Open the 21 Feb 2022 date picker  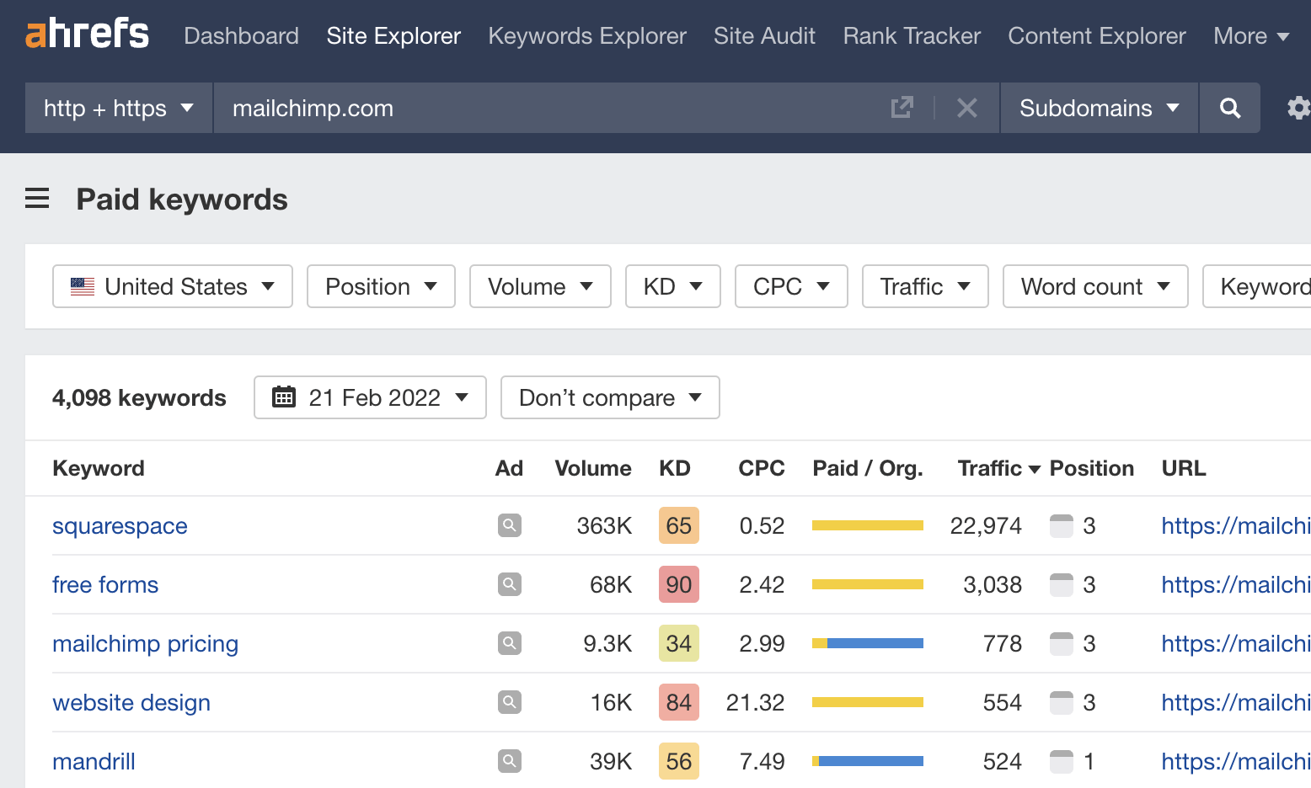370,397
